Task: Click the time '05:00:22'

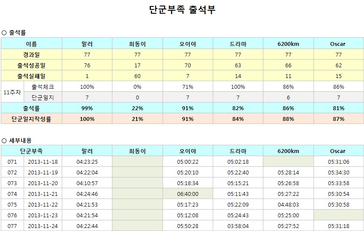Action: pyautogui.click(x=187, y=162)
